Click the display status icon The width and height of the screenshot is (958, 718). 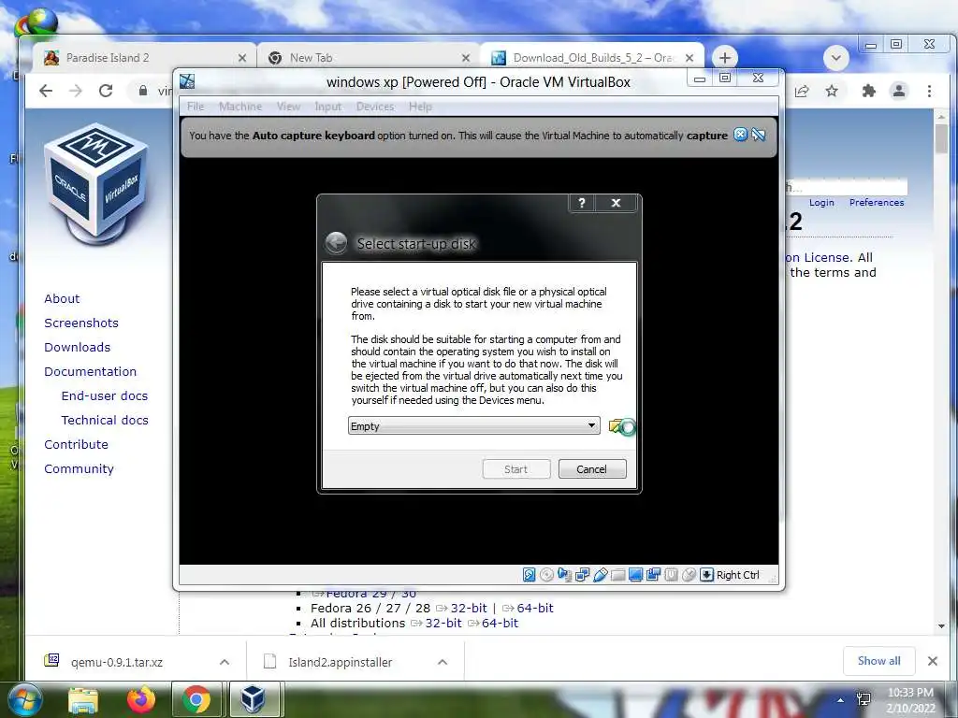pyautogui.click(x=635, y=575)
